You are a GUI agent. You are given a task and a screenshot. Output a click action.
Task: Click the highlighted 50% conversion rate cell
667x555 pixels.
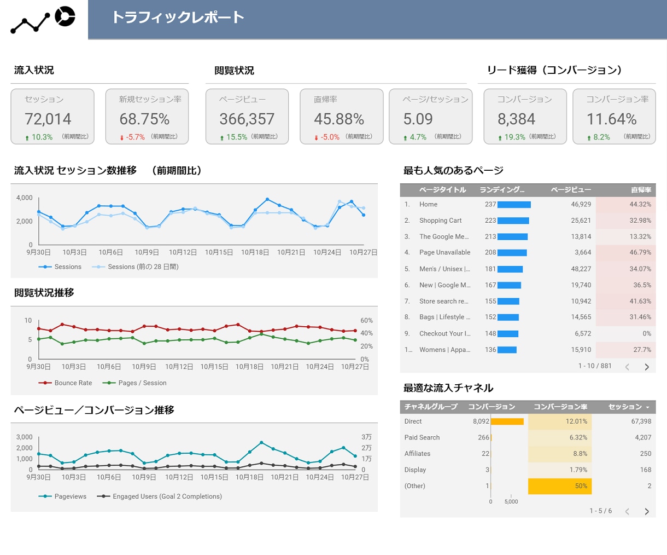point(560,486)
